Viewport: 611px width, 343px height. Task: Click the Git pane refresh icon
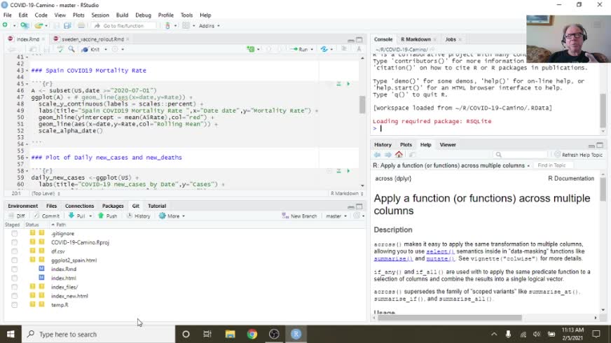pyautogui.click(x=356, y=216)
